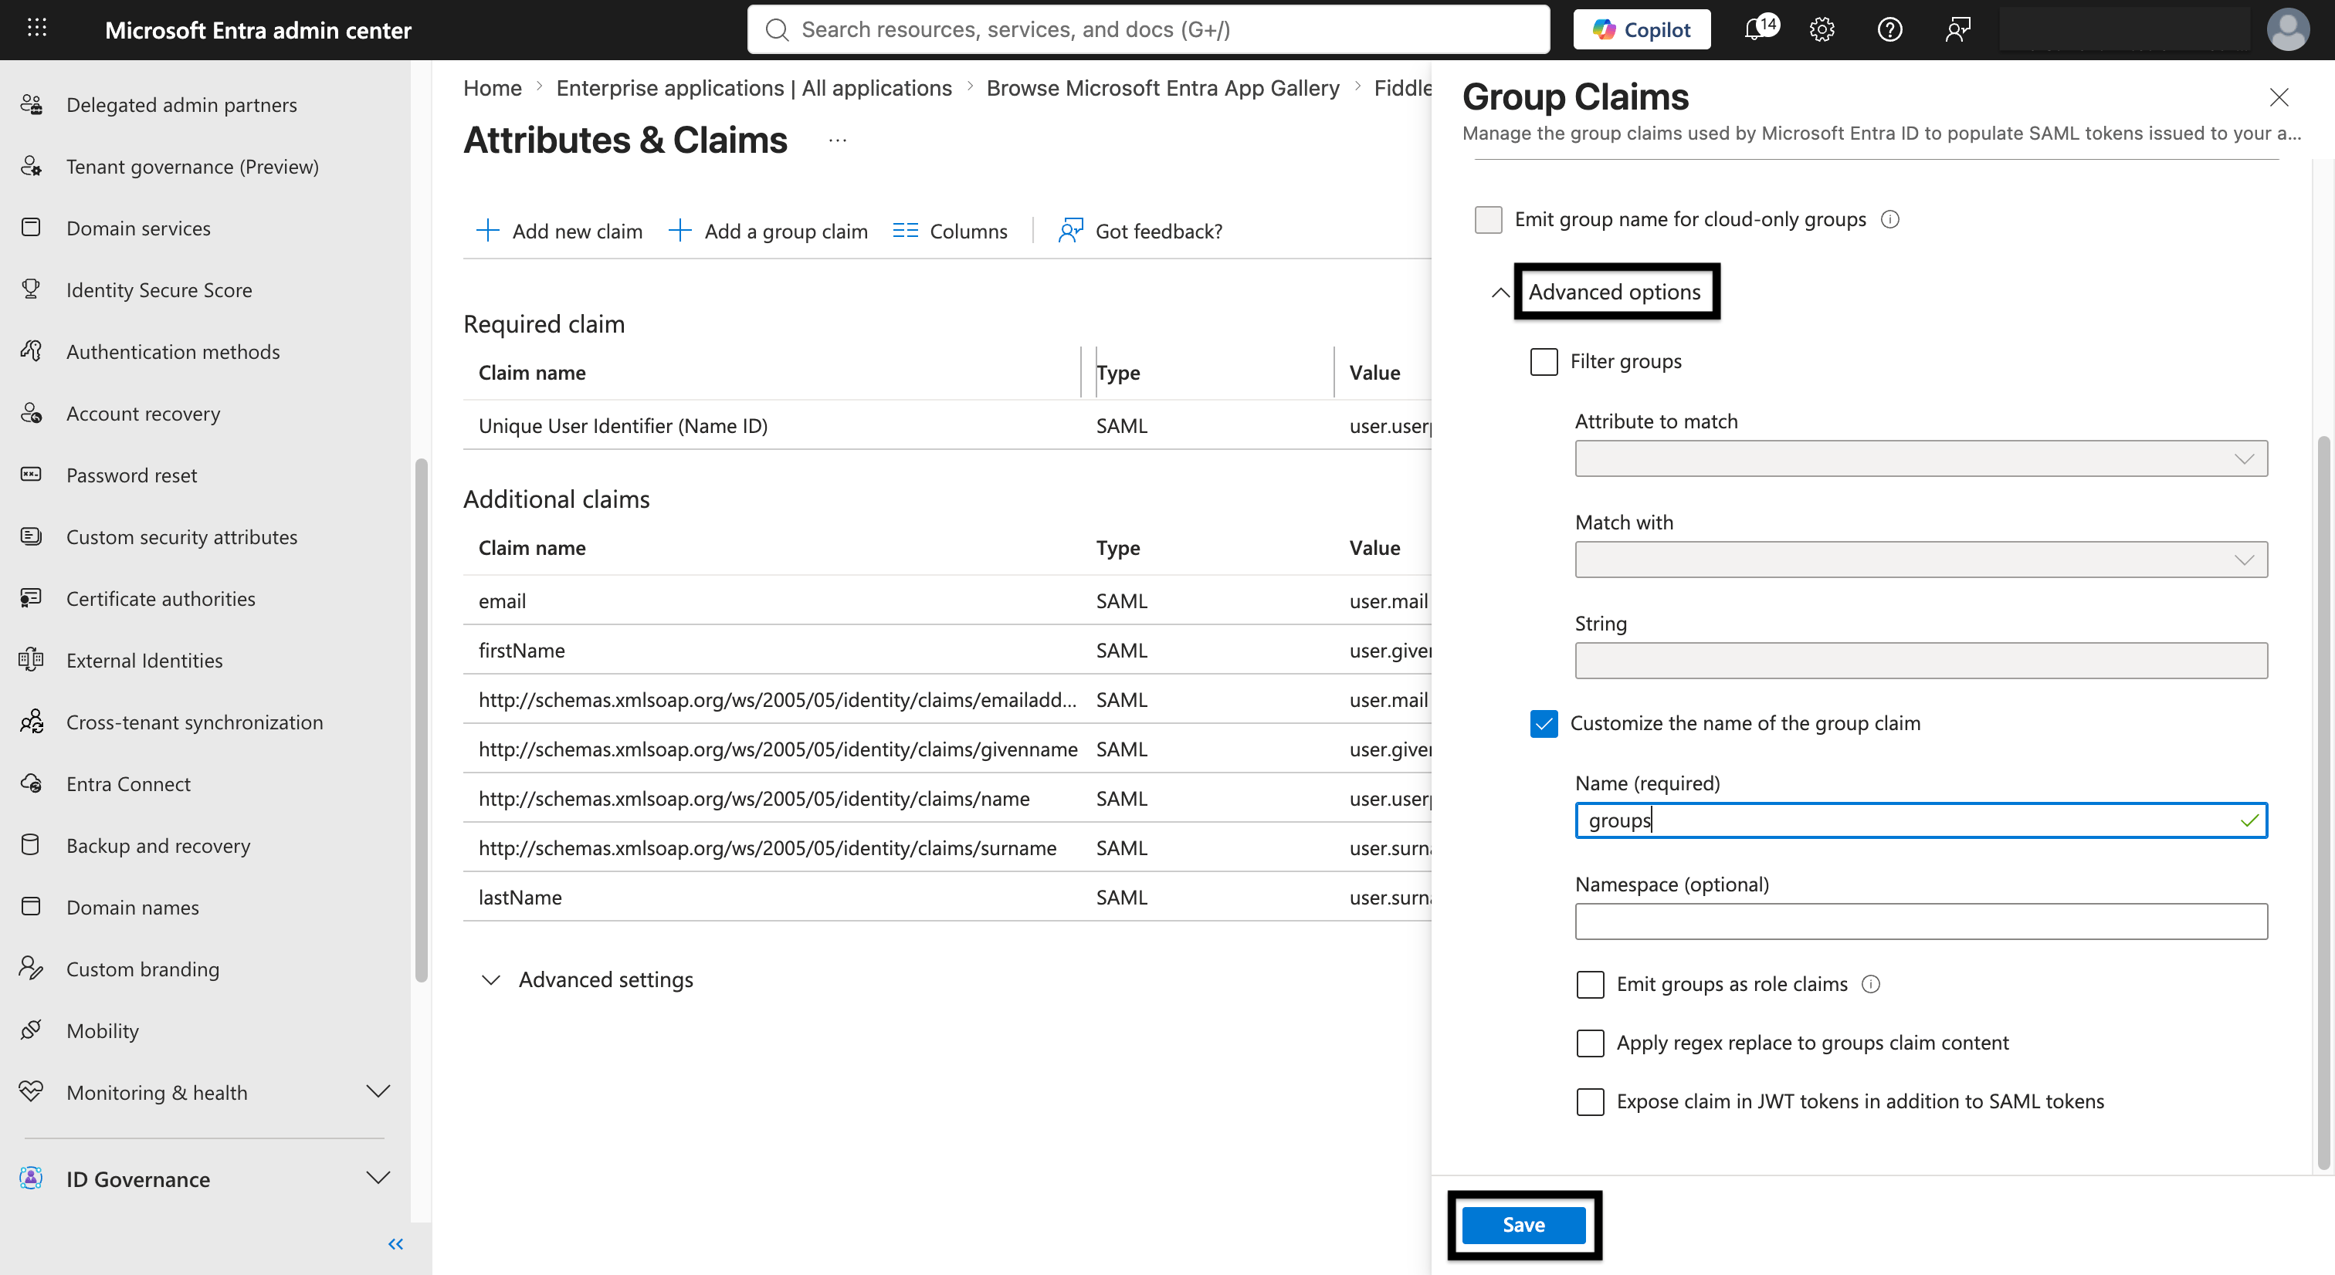Image resolution: width=2335 pixels, height=1275 pixels.
Task: Expand ID Governance section chevron
Action: (378, 1178)
